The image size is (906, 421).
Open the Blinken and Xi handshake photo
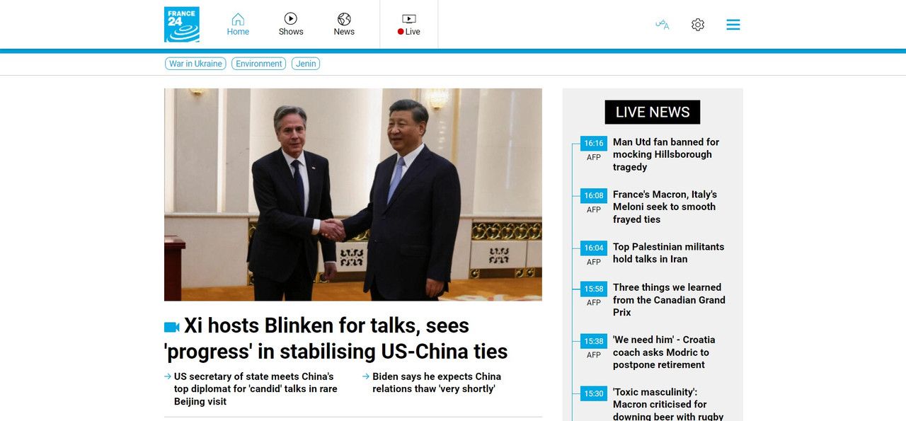pyautogui.click(x=353, y=195)
